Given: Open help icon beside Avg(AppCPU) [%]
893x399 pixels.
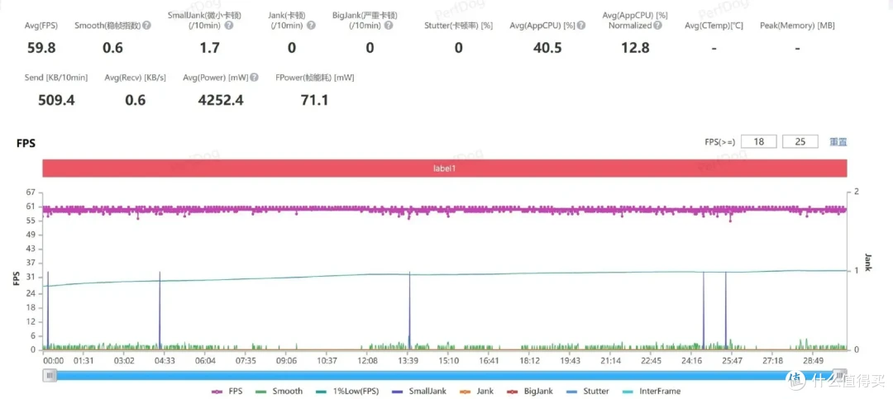Looking at the screenshot, I should [581, 26].
